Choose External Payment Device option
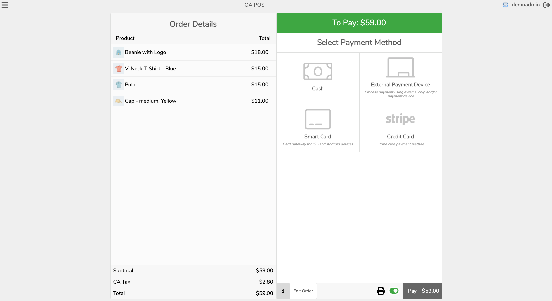The image size is (552, 301). pos(401,77)
